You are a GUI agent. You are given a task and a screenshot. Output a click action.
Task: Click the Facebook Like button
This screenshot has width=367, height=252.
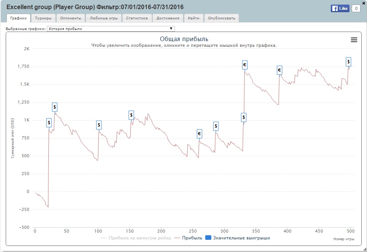[340, 8]
